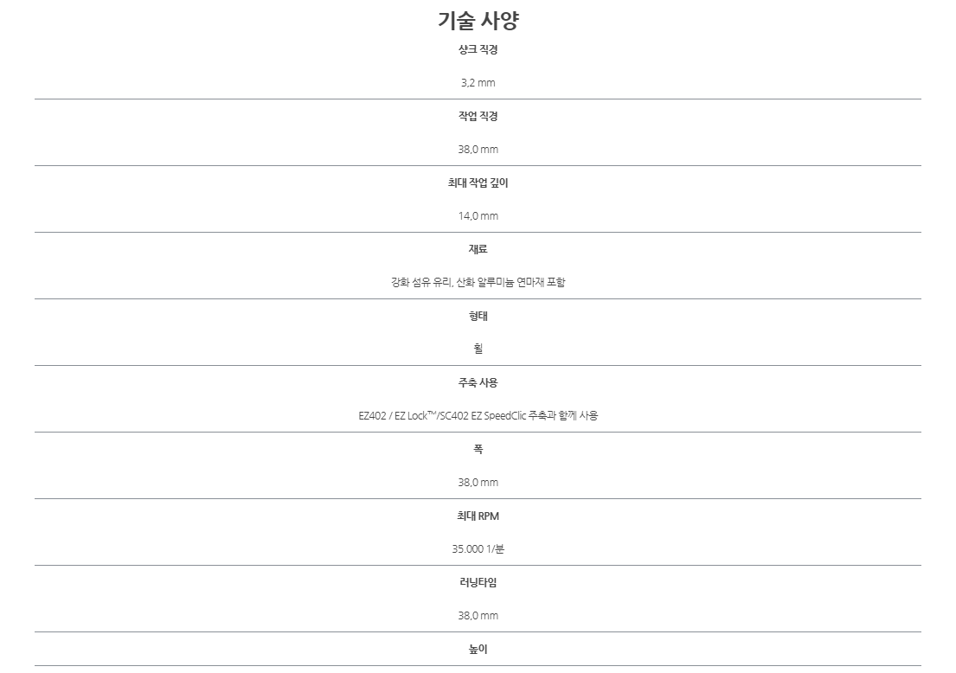This screenshot has height=673, width=956.
Task: Select the 러닝타임 label
Action: (478, 583)
